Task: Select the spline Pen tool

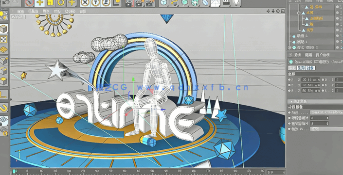Action: (174, 2)
